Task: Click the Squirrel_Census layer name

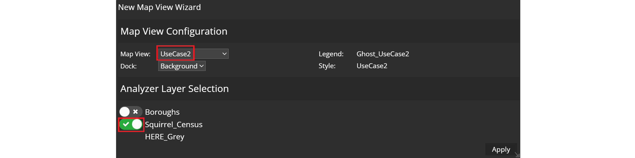Action: click(174, 124)
